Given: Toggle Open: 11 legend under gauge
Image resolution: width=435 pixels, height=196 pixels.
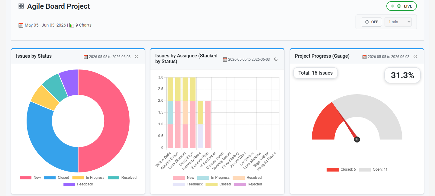Looking at the screenshot, I should tap(373, 169).
